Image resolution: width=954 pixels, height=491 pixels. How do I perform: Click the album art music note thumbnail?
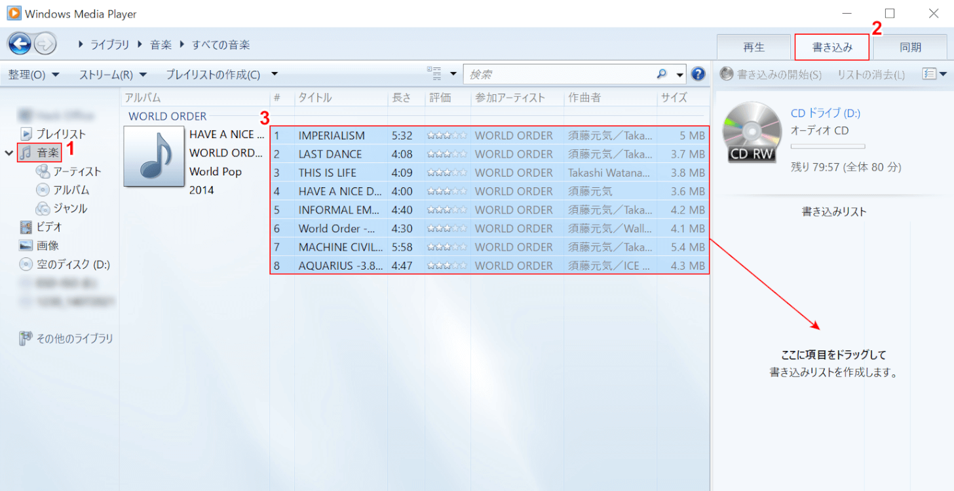[155, 156]
